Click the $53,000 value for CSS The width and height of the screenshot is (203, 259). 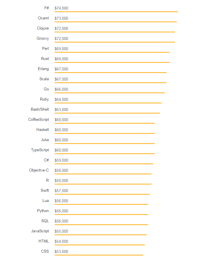(x=61, y=251)
